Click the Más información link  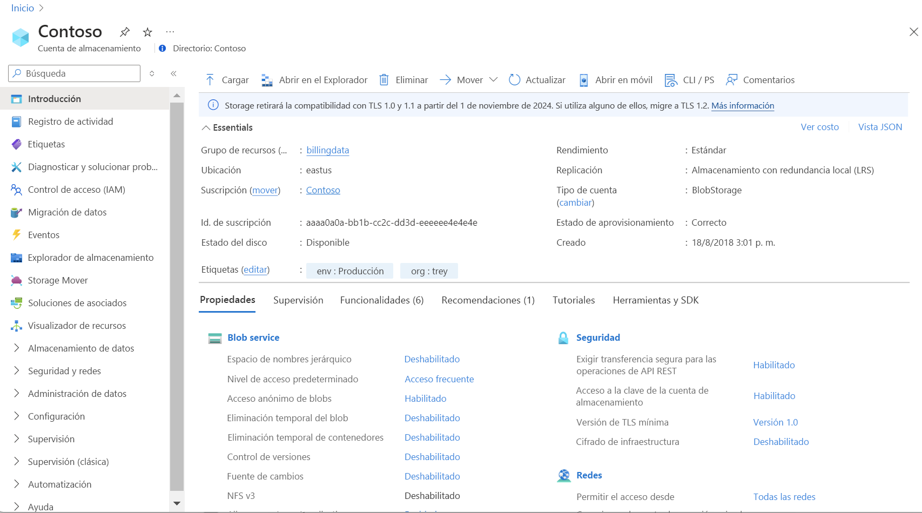click(743, 106)
